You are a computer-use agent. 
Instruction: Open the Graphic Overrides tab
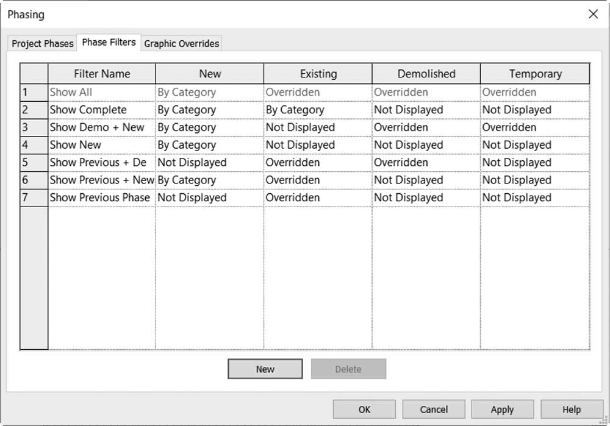(x=181, y=43)
